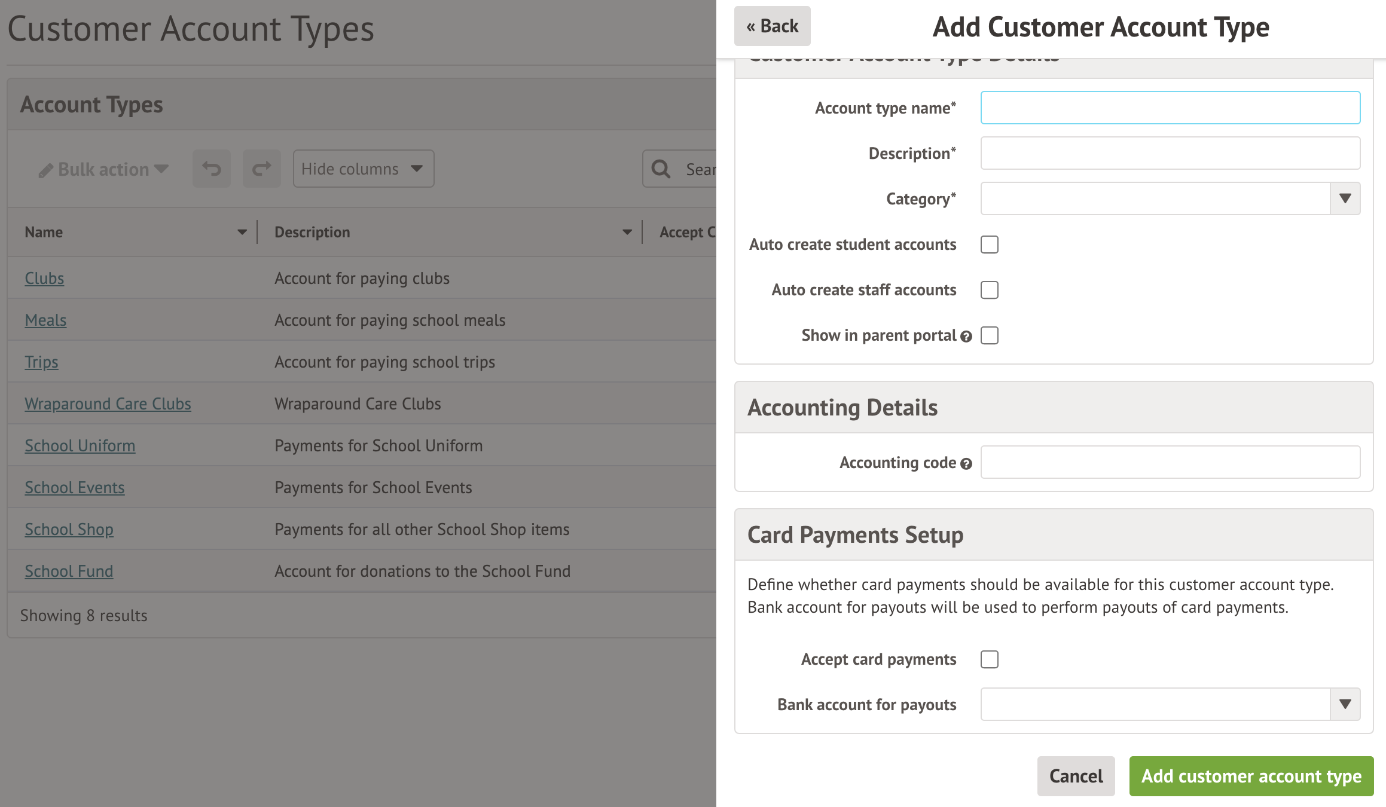The image size is (1386, 807).
Task: Open the Hide columns dropdown
Action: tap(363, 169)
